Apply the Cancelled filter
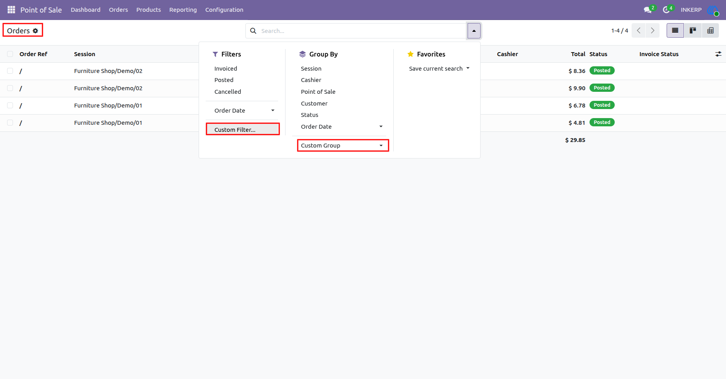Screen dimensions: 726x379 228,92
